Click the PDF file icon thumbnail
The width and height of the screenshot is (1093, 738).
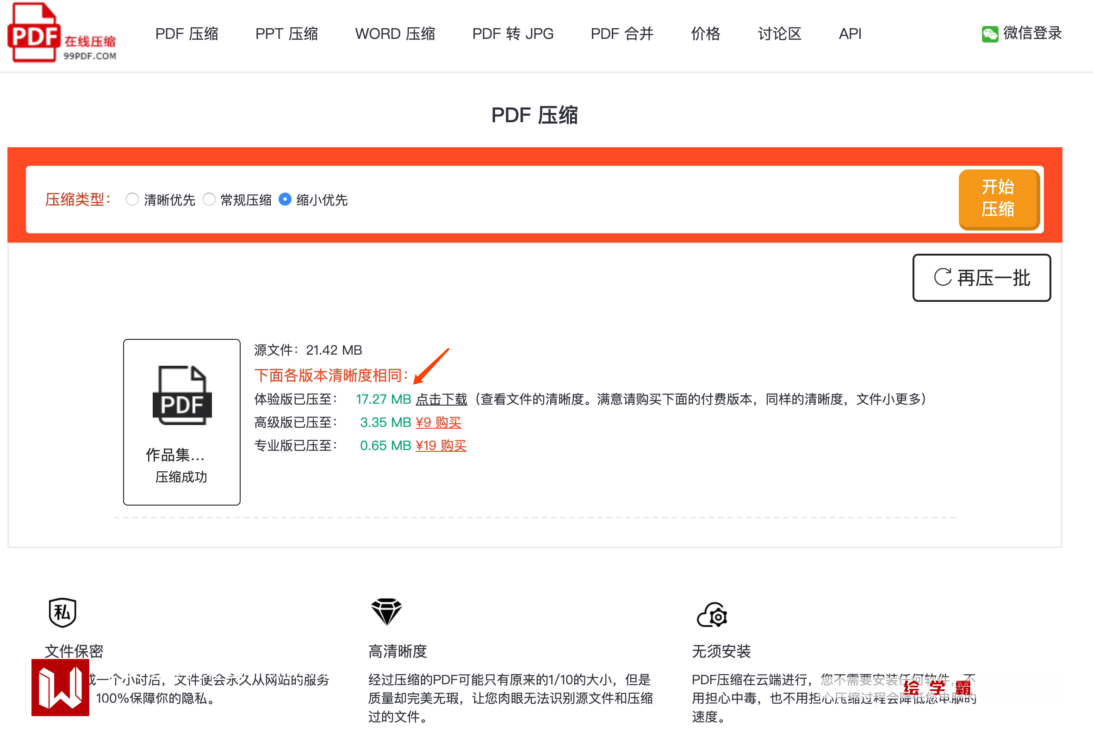point(182,395)
